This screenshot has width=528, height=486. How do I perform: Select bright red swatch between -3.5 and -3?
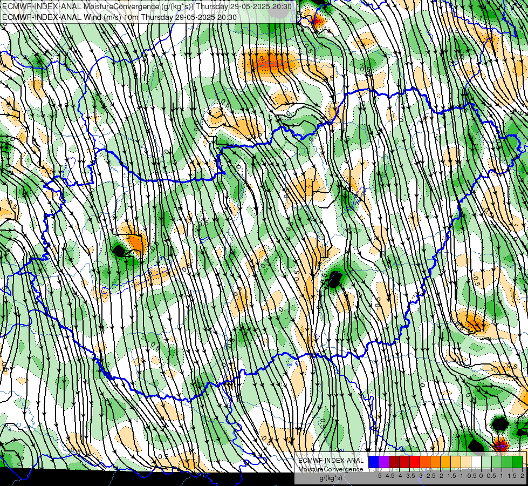[415, 462]
